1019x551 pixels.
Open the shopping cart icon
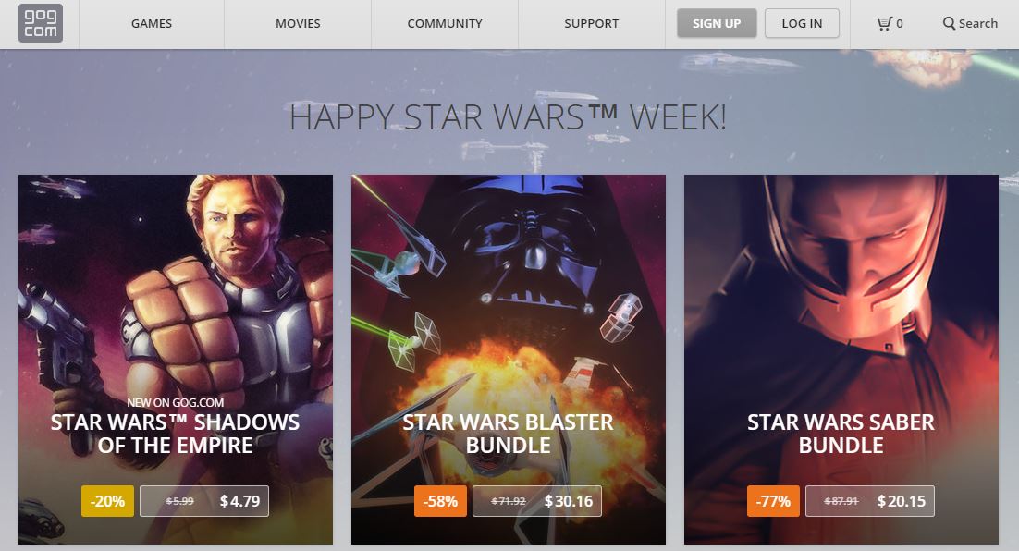(884, 24)
